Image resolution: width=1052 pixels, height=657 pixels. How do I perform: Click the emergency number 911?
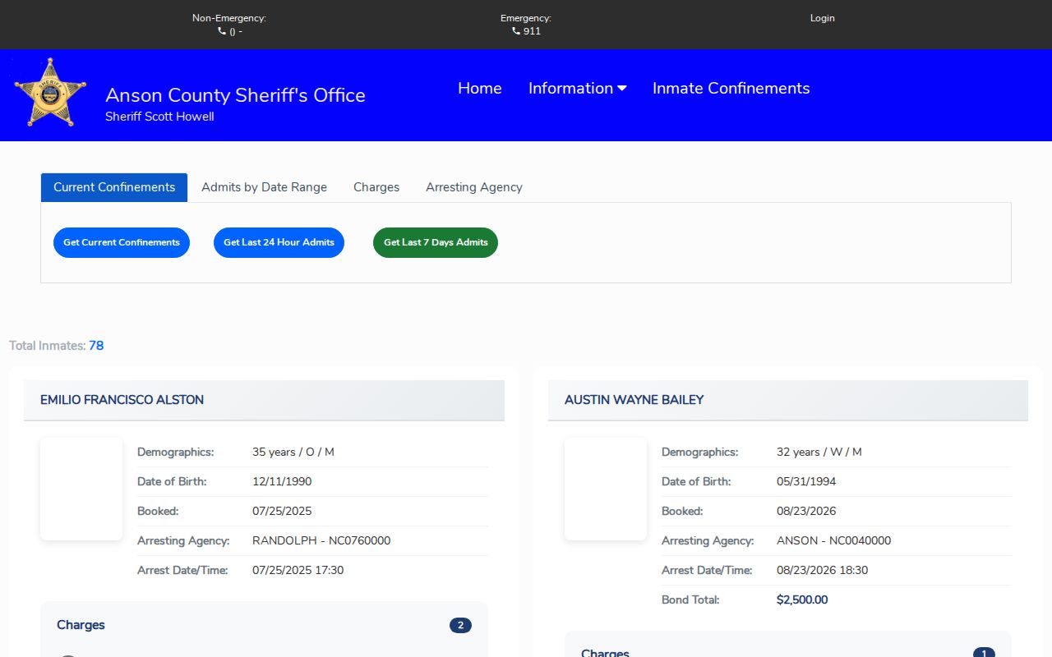532,31
